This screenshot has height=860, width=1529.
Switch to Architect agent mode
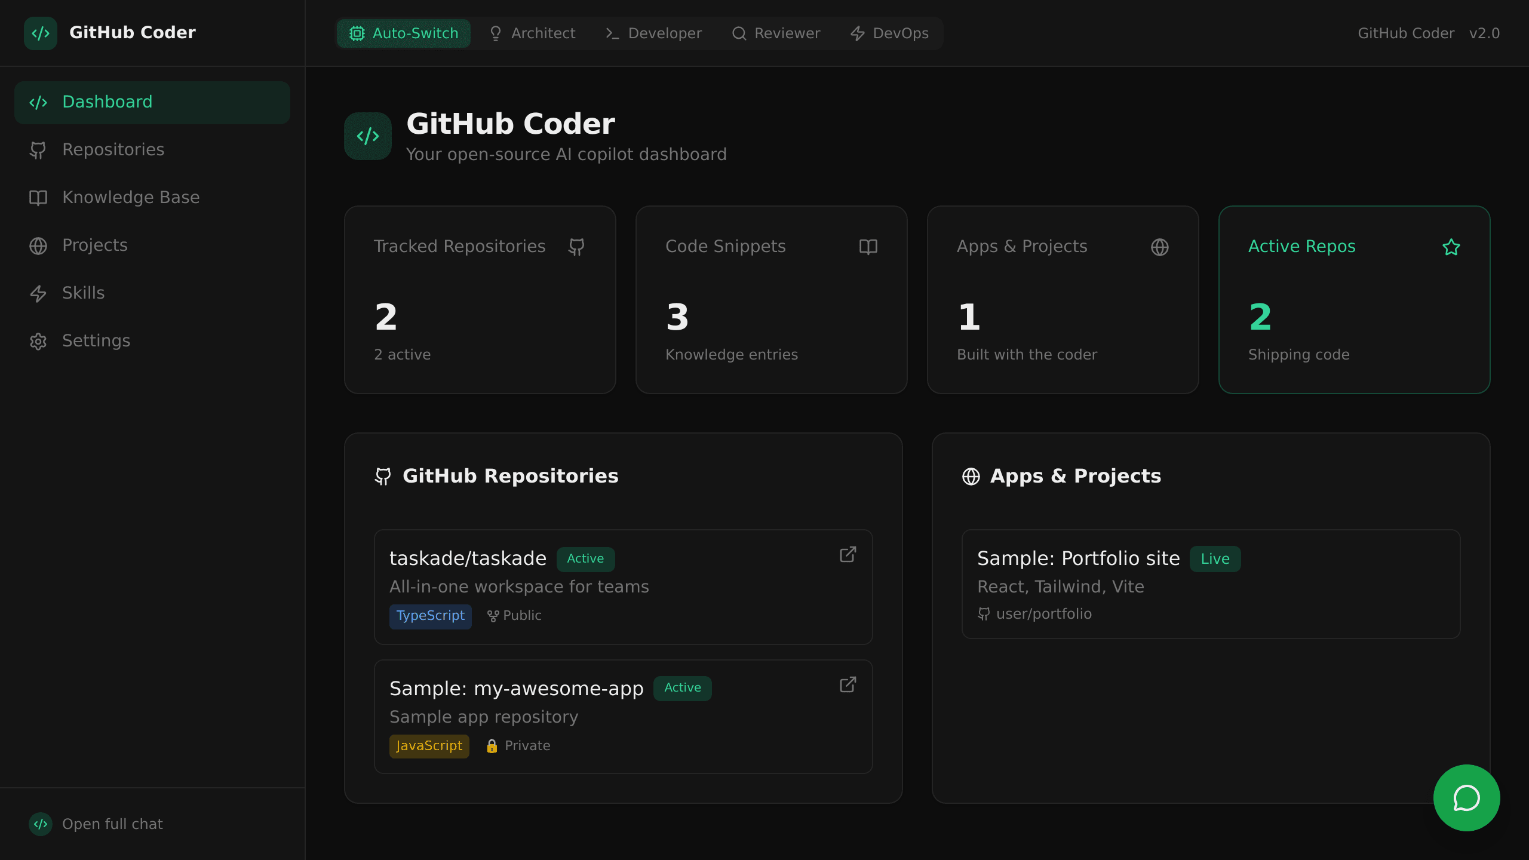(532, 33)
